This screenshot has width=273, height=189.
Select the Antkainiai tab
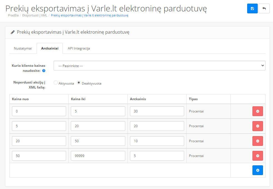tap(50, 48)
